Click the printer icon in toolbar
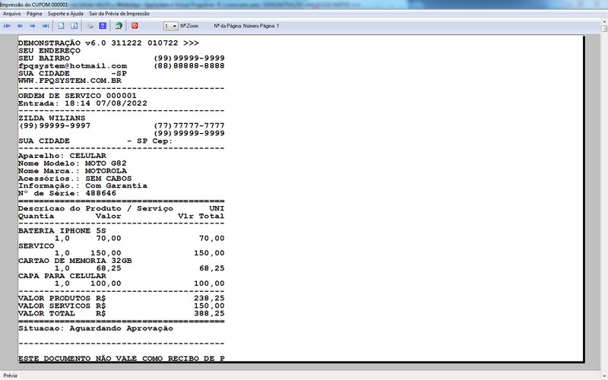Screen dimensions: 608x380 tap(90, 26)
